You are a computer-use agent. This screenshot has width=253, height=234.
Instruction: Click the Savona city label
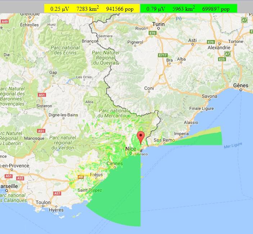(209, 96)
